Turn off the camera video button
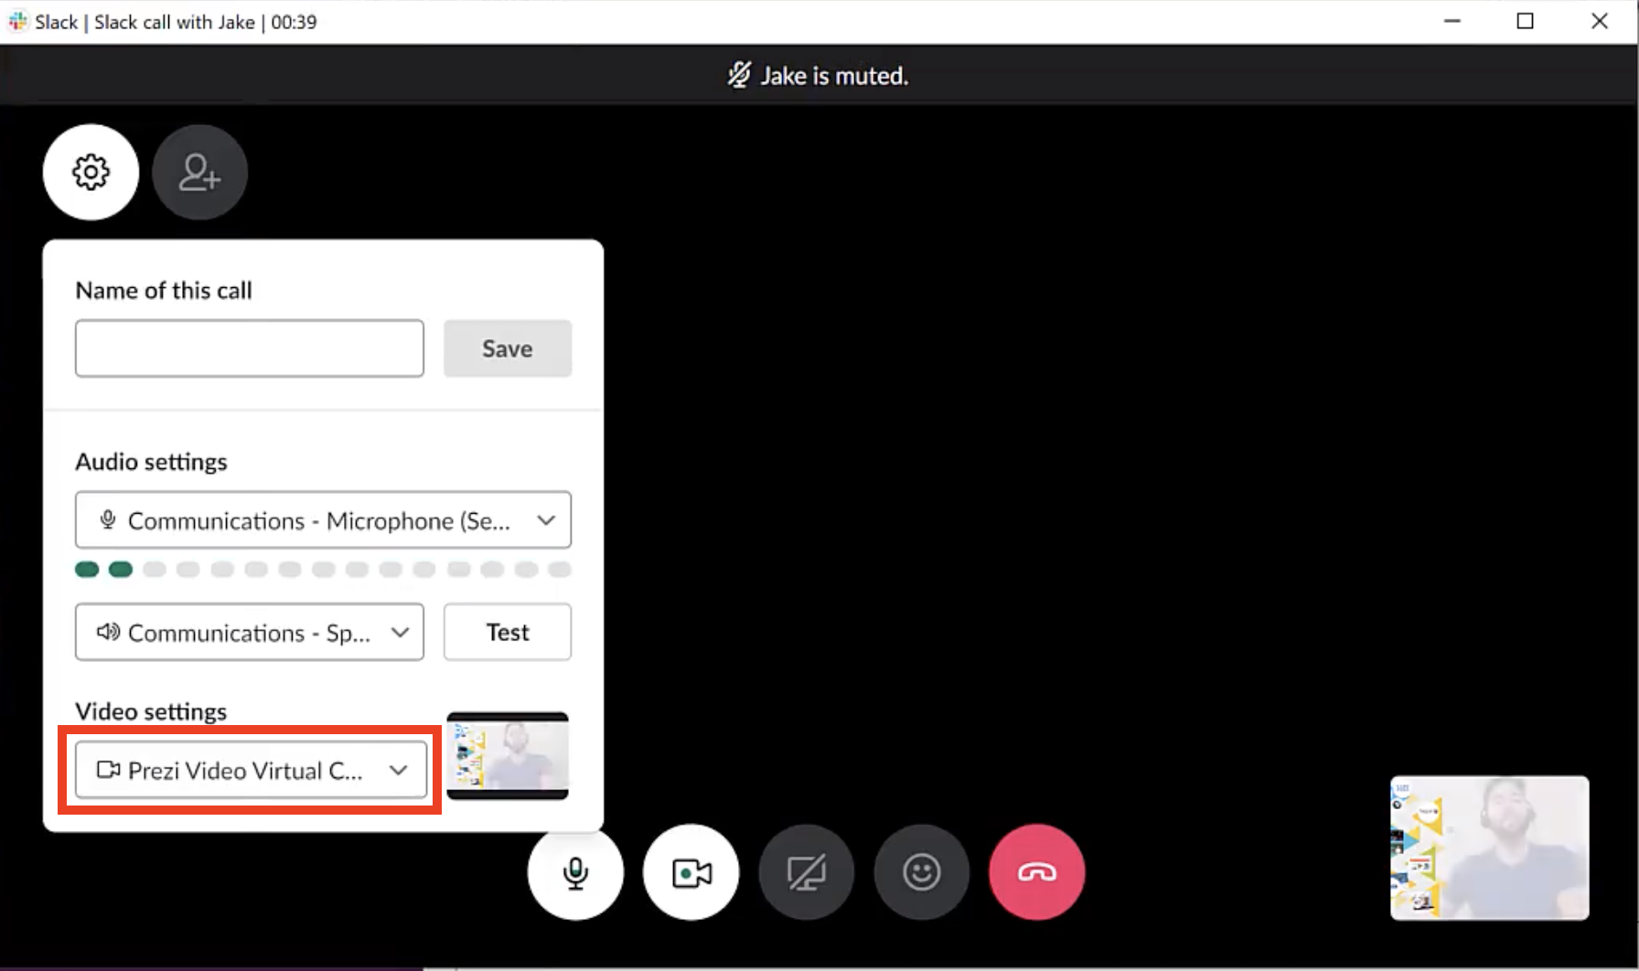Screen dimensions: 1639x971 691,872
